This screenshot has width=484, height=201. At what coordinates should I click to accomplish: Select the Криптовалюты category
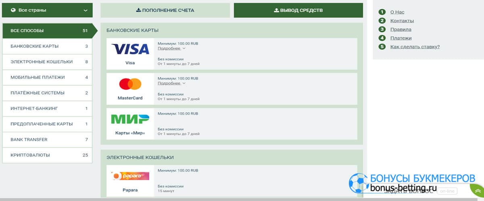point(47,155)
